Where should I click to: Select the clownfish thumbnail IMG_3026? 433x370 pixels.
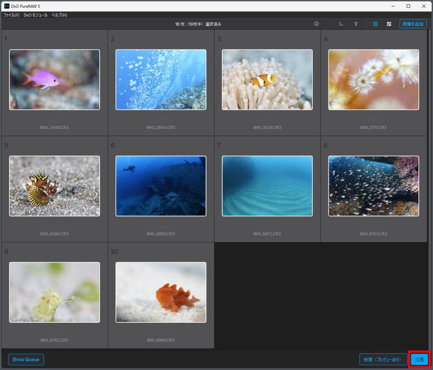tap(267, 80)
